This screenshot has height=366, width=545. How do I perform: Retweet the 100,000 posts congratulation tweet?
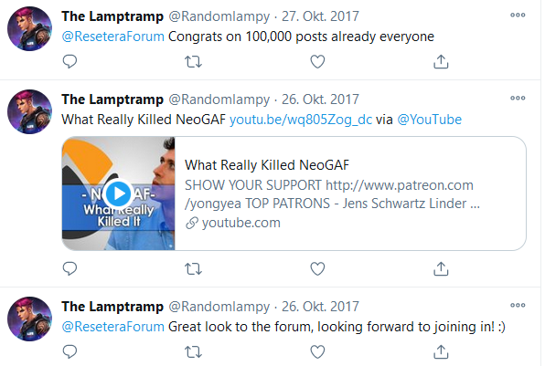click(x=193, y=62)
